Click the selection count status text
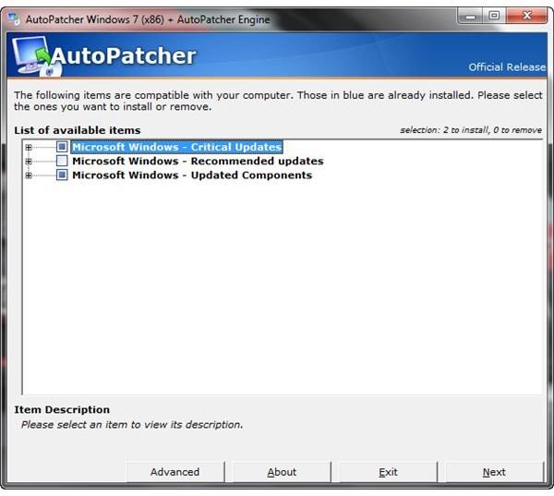Screen dimensions: 554x496 471,130
